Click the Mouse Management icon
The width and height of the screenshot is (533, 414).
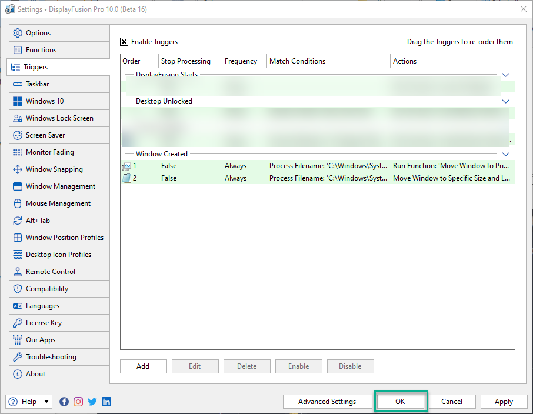pos(17,203)
